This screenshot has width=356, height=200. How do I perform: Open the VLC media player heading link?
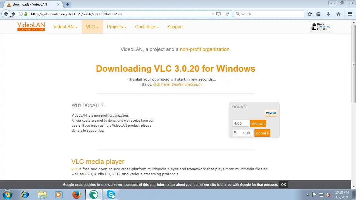click(x=98, y=162)
